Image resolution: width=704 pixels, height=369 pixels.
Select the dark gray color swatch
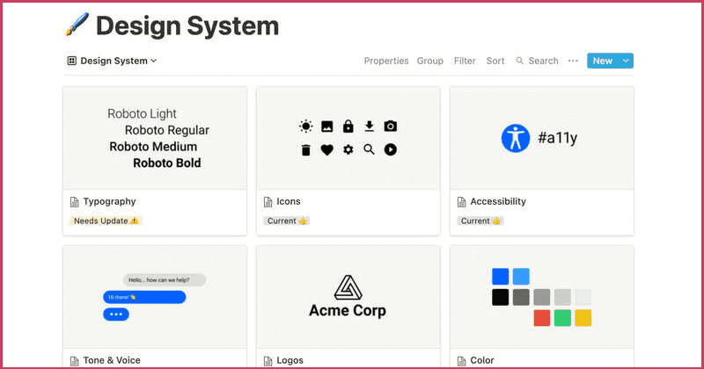[x=521, y=297]
